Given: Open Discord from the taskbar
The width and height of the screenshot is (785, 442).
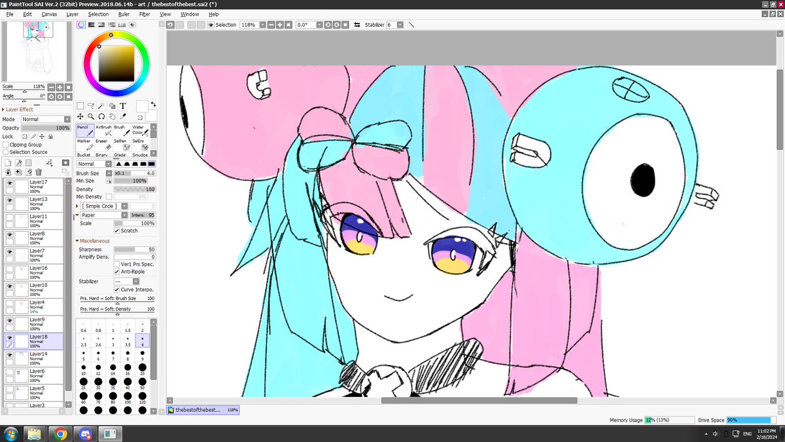Looking at the screenshot, I should point(85,434).
